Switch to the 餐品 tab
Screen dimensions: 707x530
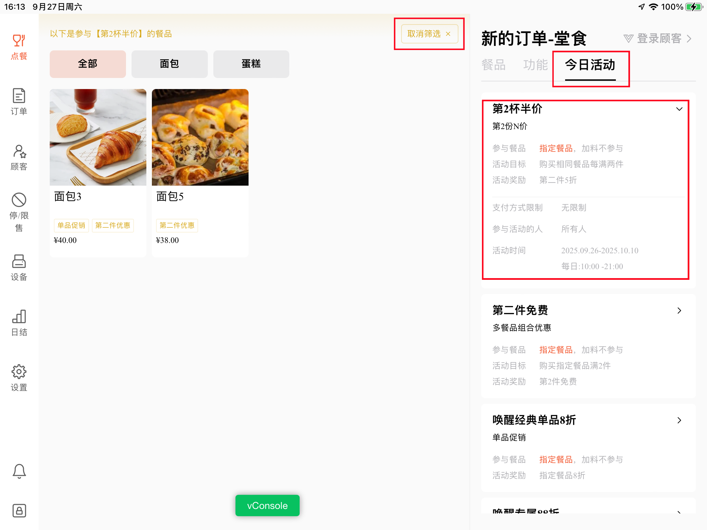point(493,65)
